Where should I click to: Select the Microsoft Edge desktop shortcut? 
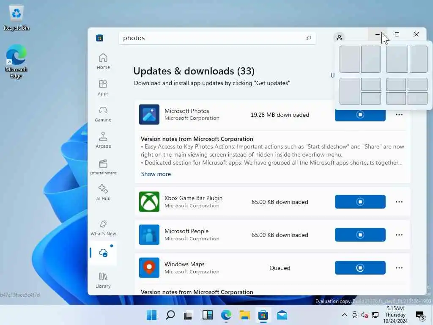[x=16, y=61]
